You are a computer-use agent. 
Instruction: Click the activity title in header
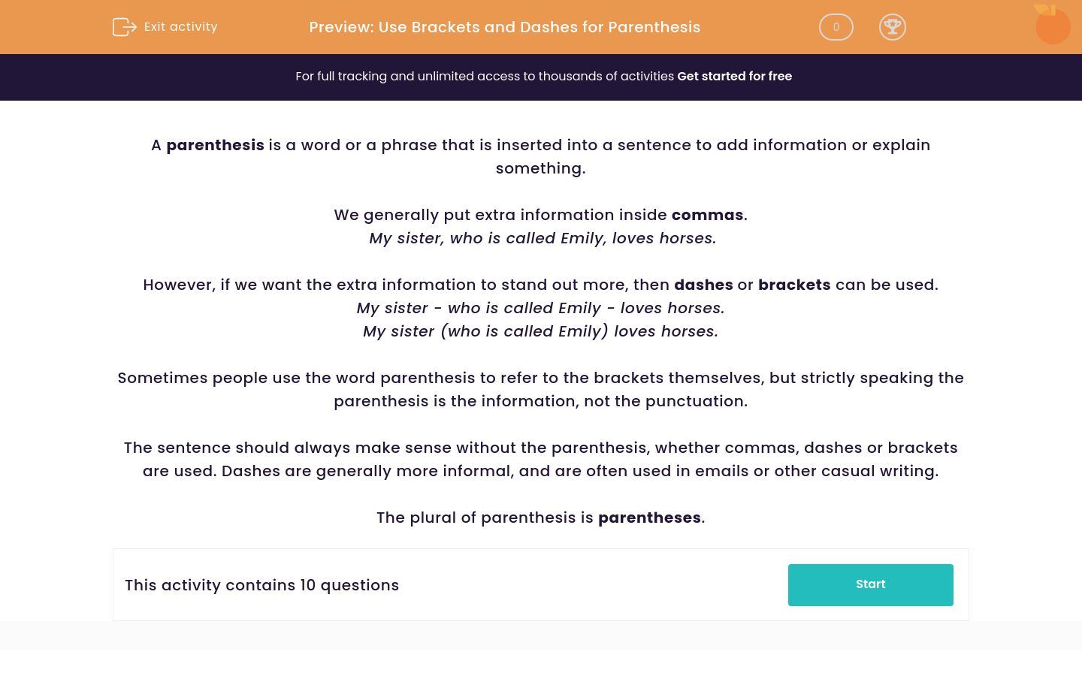(x=504, y=27)
